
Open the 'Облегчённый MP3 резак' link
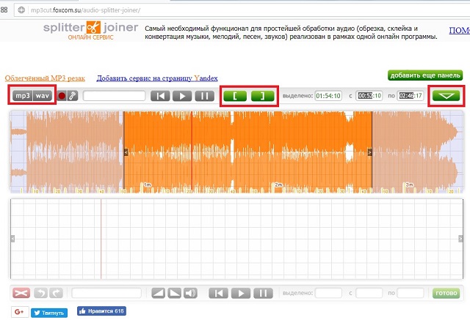[45, 77]
